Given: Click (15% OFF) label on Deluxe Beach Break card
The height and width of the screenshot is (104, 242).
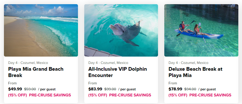Looking at the screenshot, I should tap(178, 95).
